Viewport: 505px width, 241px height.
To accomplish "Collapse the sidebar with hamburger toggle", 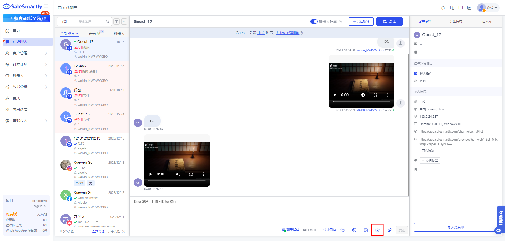I will tap(46, 6).
